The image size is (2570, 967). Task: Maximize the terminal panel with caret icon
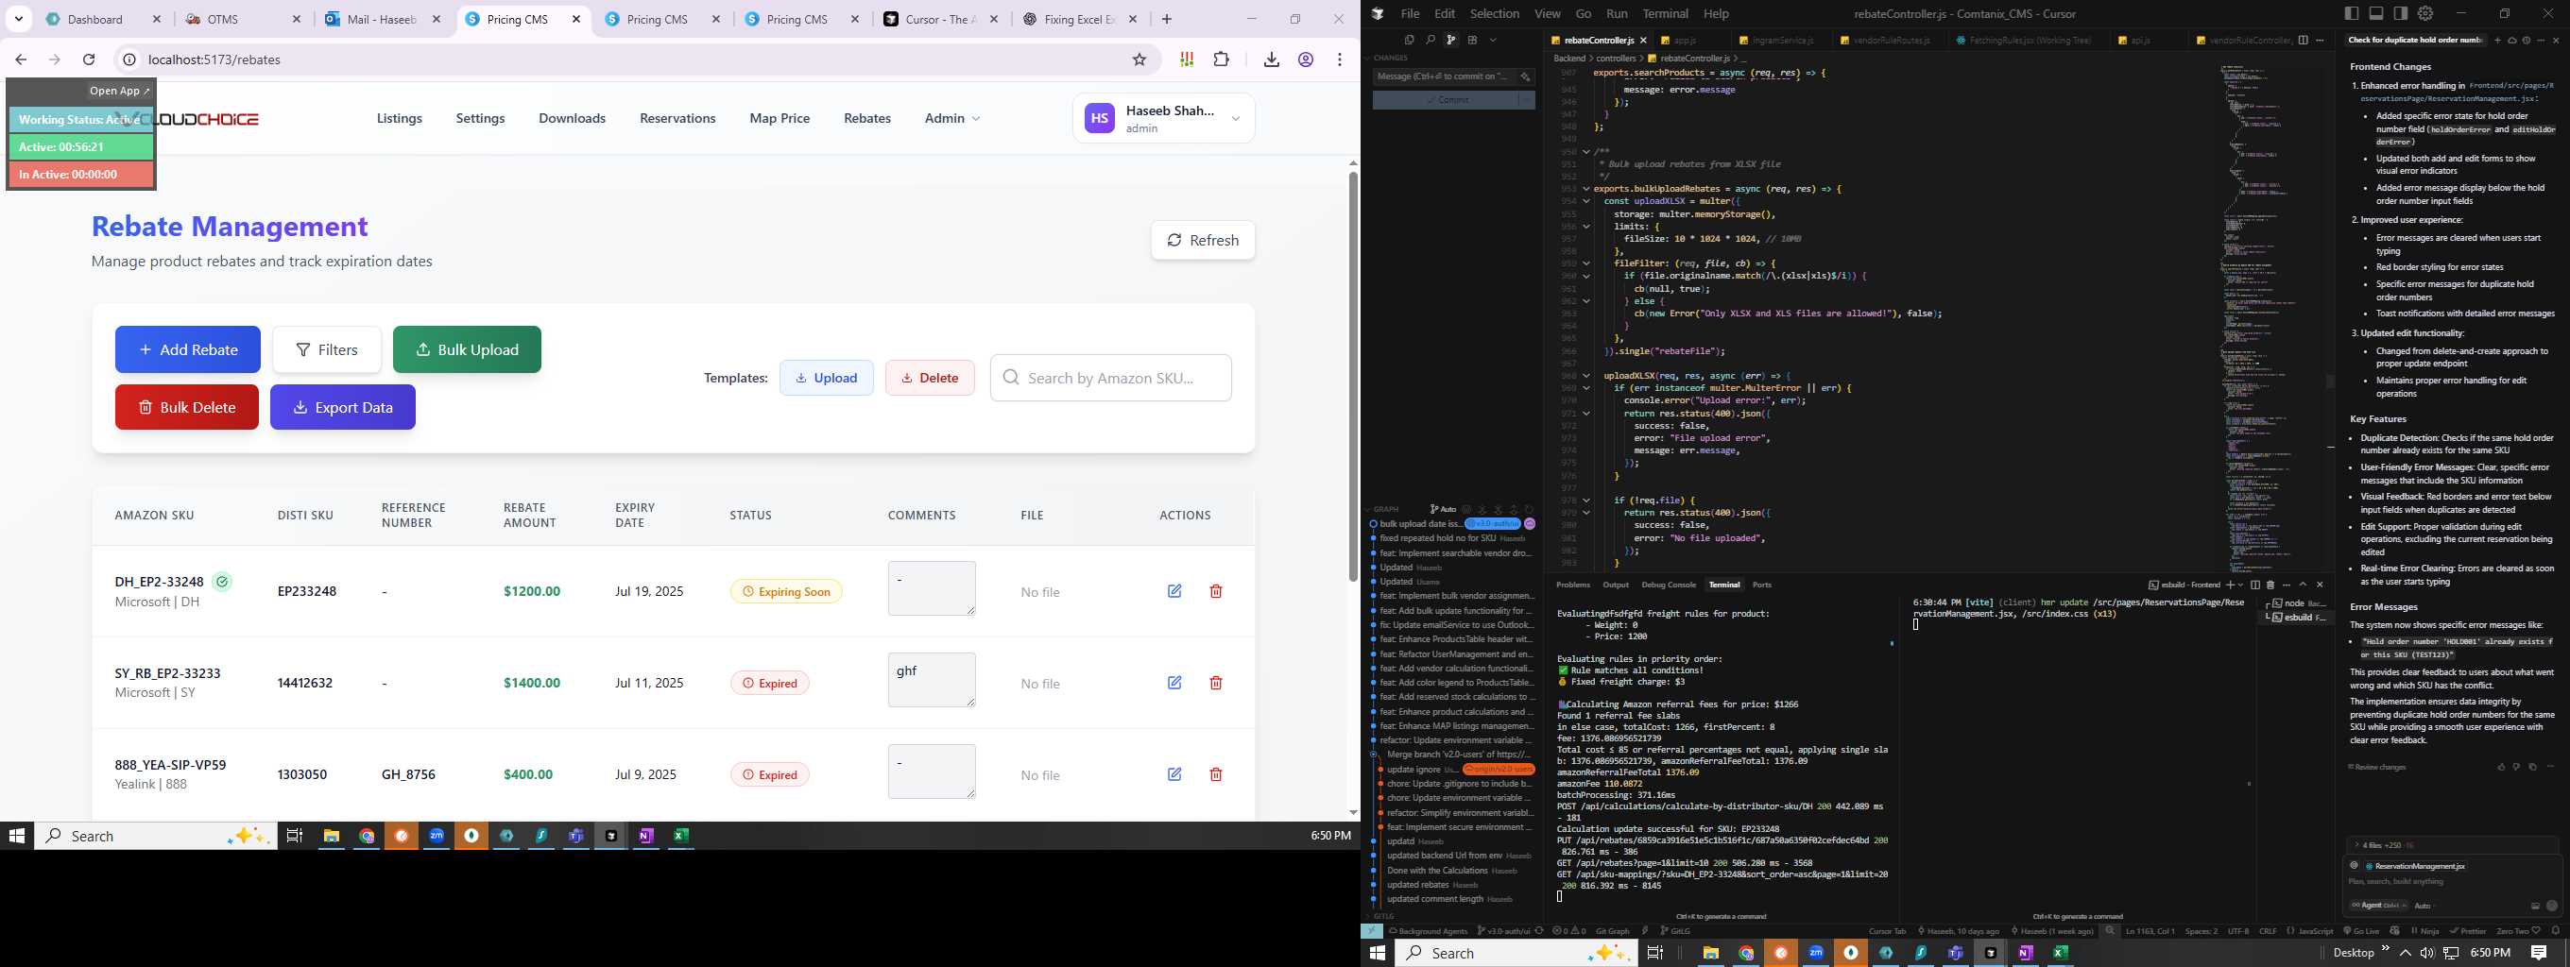(2303, 585)
